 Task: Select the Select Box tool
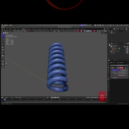3,36
